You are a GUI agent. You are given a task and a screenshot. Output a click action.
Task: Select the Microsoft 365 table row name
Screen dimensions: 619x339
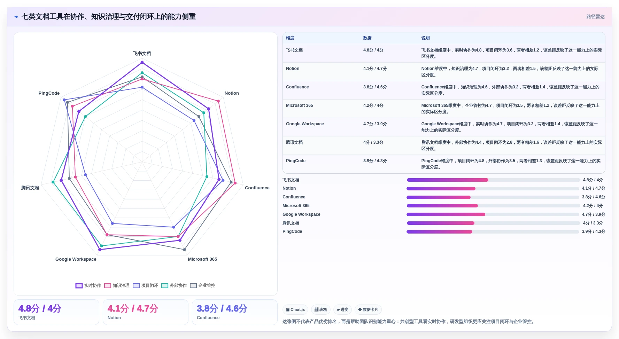pyautogui.click(x=300, y=105)
